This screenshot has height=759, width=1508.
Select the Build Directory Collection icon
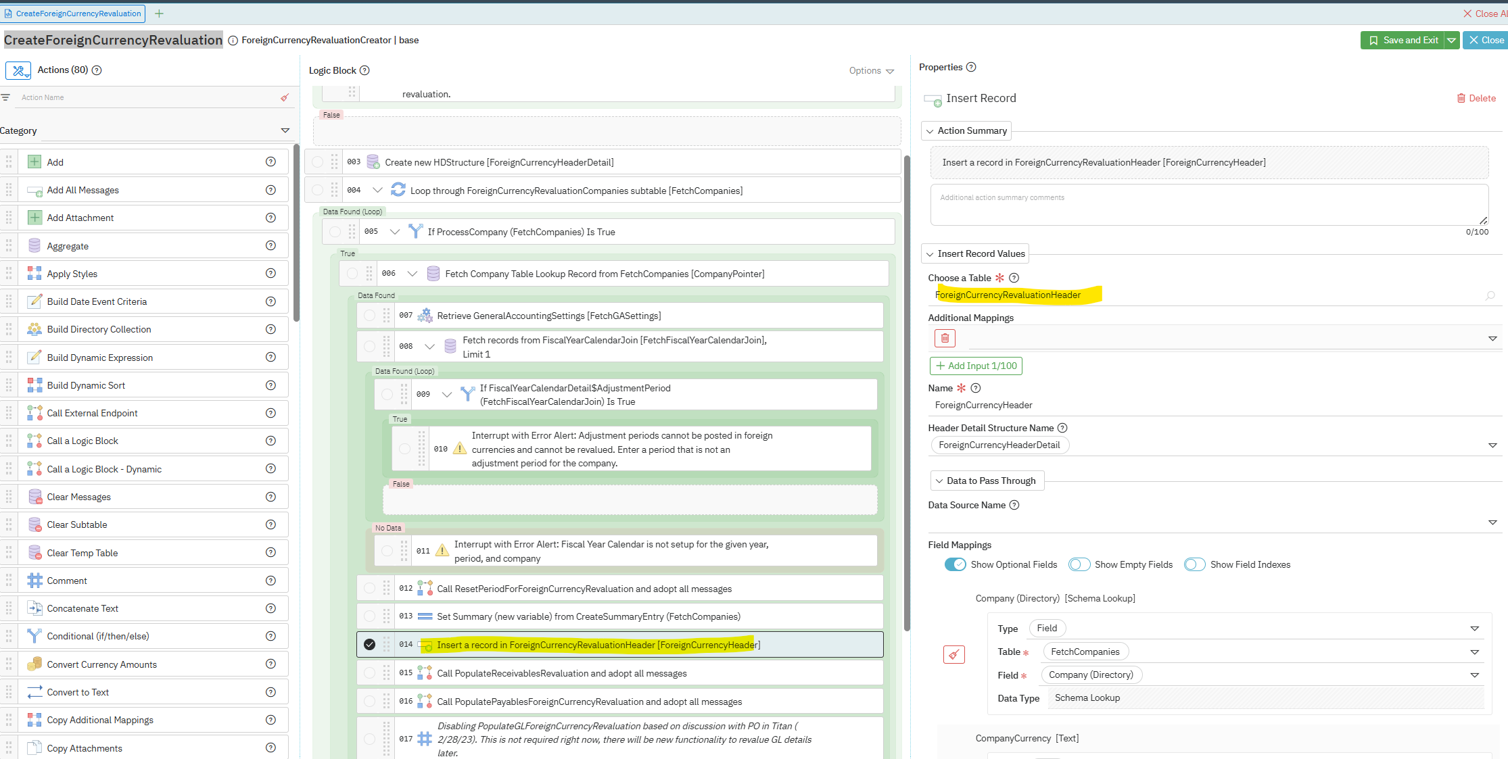point(34,329)
